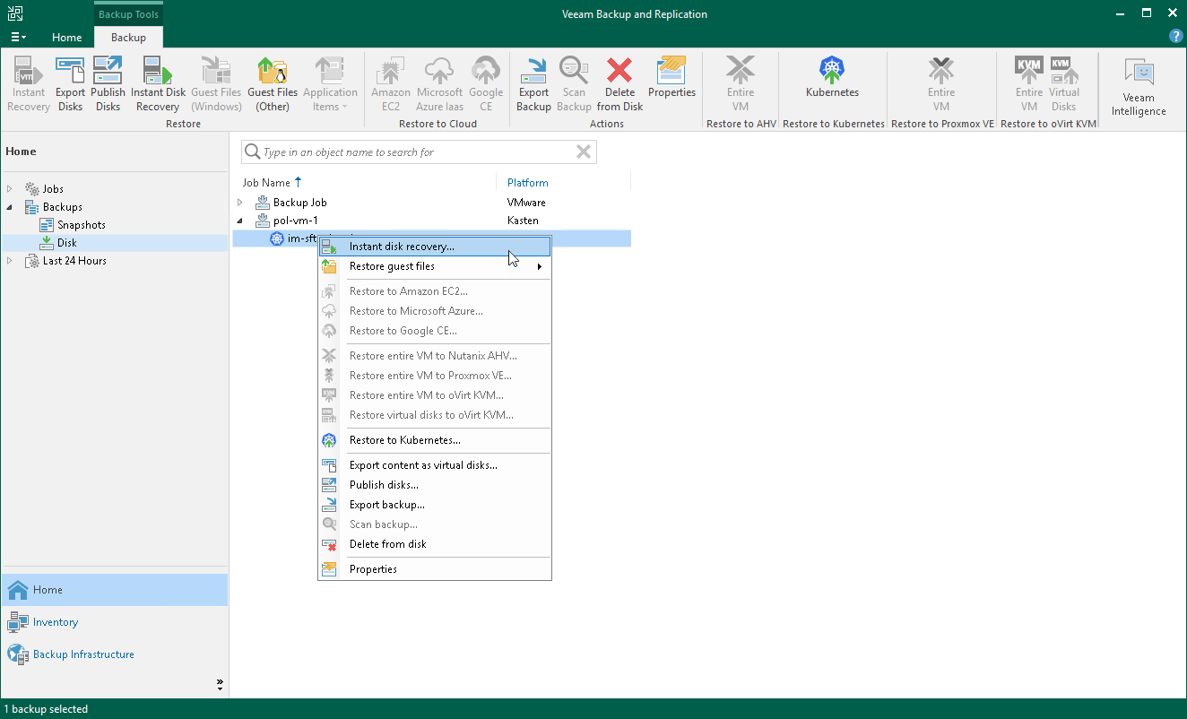Click Restore virtual disks to oVirt KVM
The height and width of the screenshot is (719, 1187).
point(435,415)
